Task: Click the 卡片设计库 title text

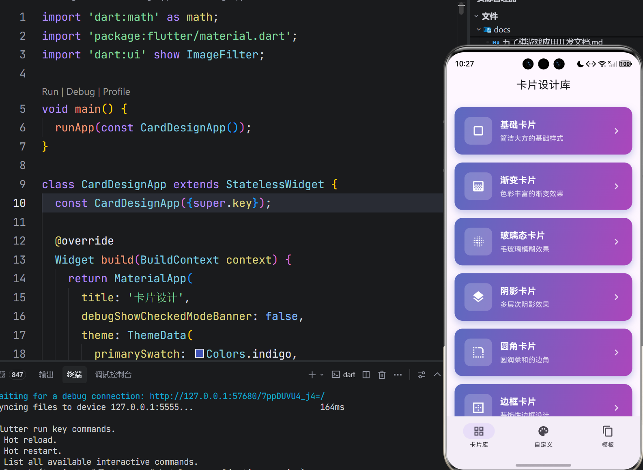Action: [x=543, y=85]
